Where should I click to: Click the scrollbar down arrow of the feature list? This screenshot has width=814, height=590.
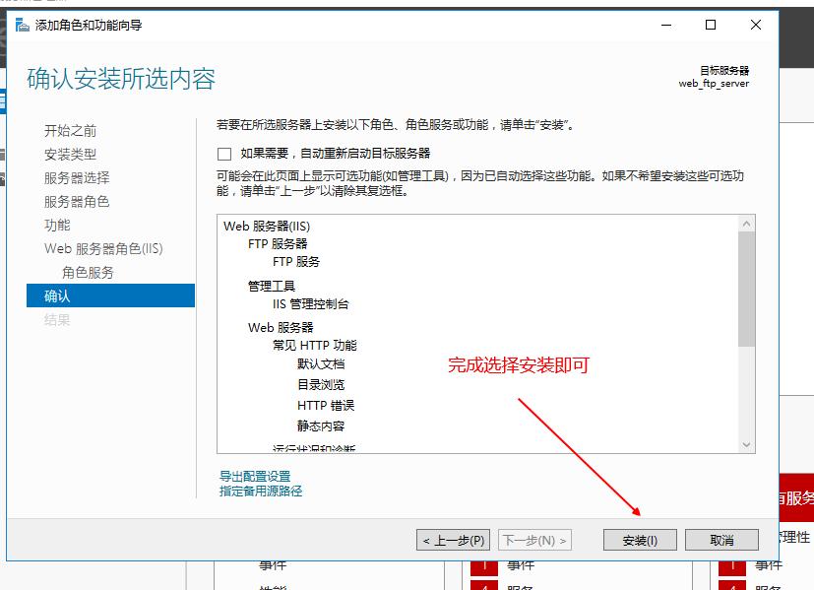(748, 442)
